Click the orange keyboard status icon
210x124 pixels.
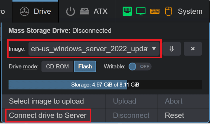pyautogui.click(x=155, y=11)
